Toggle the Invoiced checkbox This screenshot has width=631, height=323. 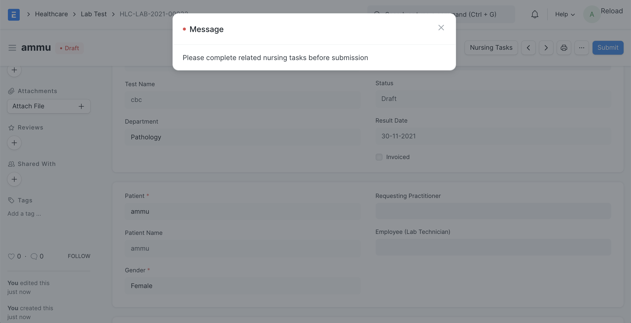379,157
